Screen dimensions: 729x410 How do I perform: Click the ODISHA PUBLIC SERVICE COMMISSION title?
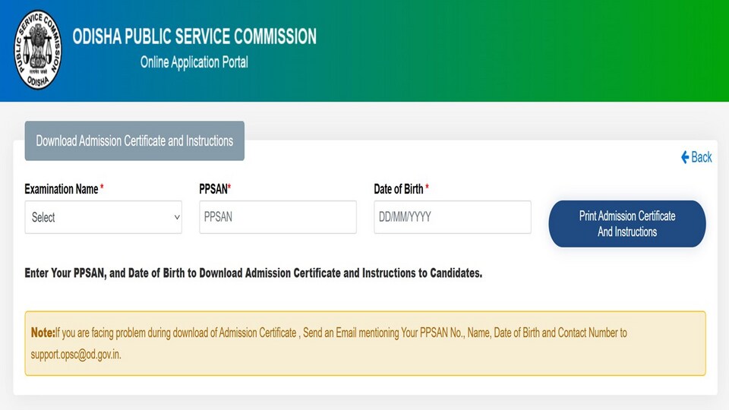(194, 36)
